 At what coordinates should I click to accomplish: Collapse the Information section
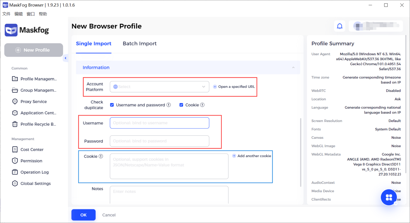click(x=293, y=67)
